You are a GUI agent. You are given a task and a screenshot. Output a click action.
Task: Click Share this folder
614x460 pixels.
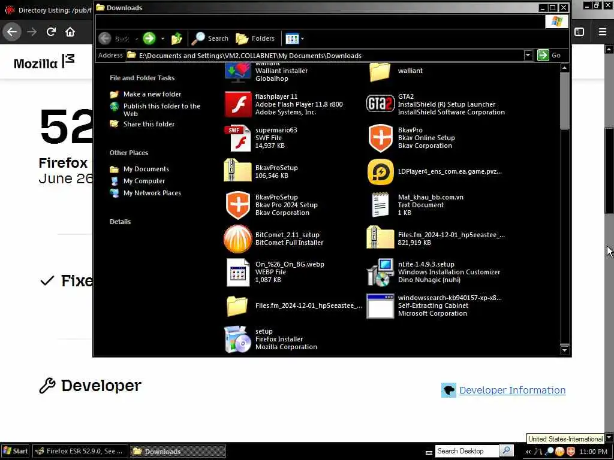[149, 124]
